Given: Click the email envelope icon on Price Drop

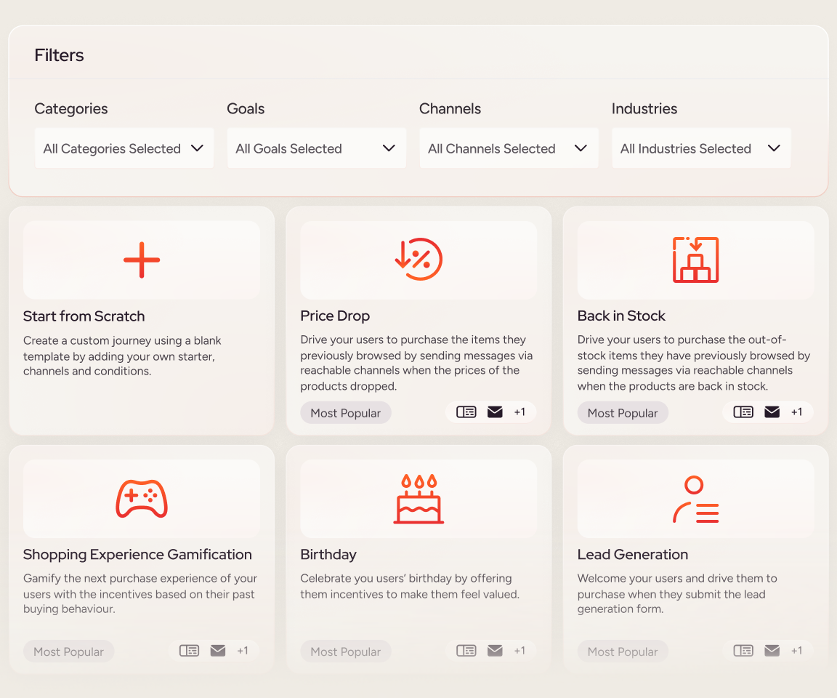Looking at the screenshot, I should coord(495,412).
